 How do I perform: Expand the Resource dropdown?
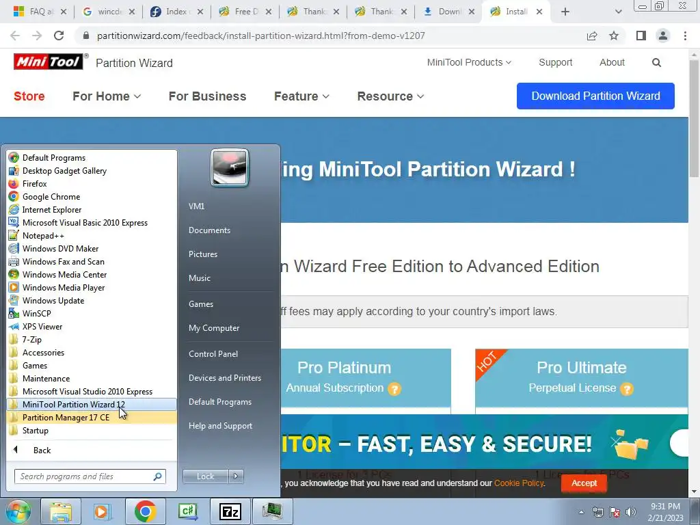click(390, 96)
